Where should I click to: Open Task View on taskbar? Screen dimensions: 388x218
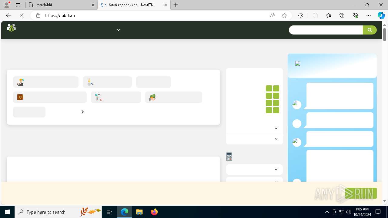tap(109, 212)
